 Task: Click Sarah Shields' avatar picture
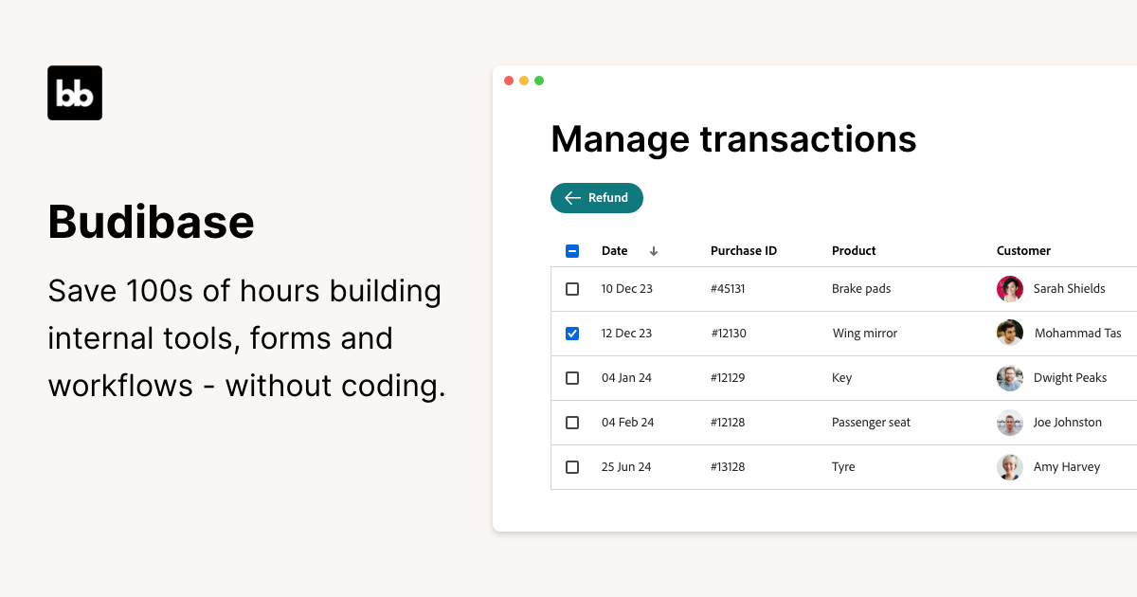click(x=1010, y=288)
